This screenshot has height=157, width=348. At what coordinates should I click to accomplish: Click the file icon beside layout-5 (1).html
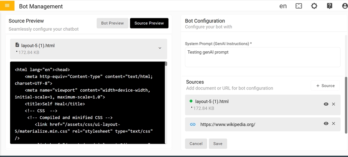pos(17,45)
